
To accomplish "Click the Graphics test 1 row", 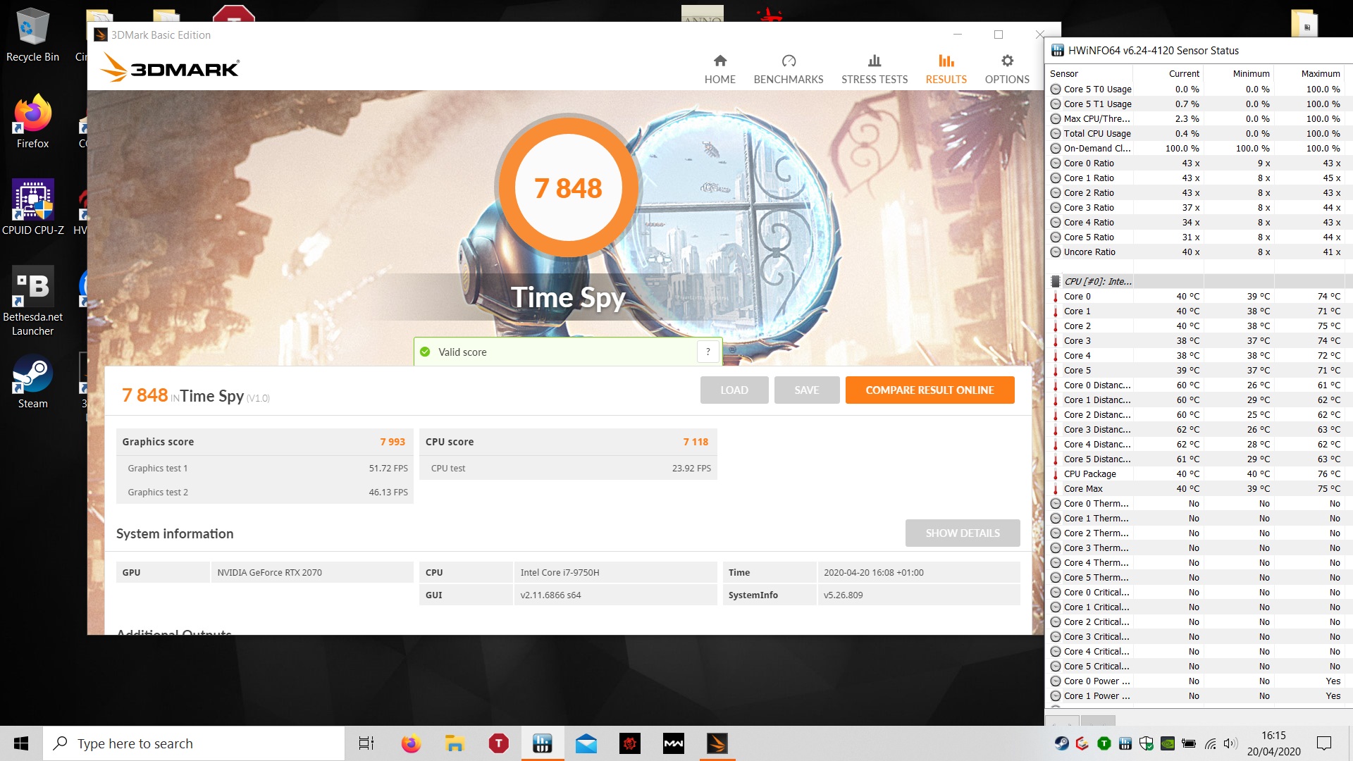I will tap(265, 468).
